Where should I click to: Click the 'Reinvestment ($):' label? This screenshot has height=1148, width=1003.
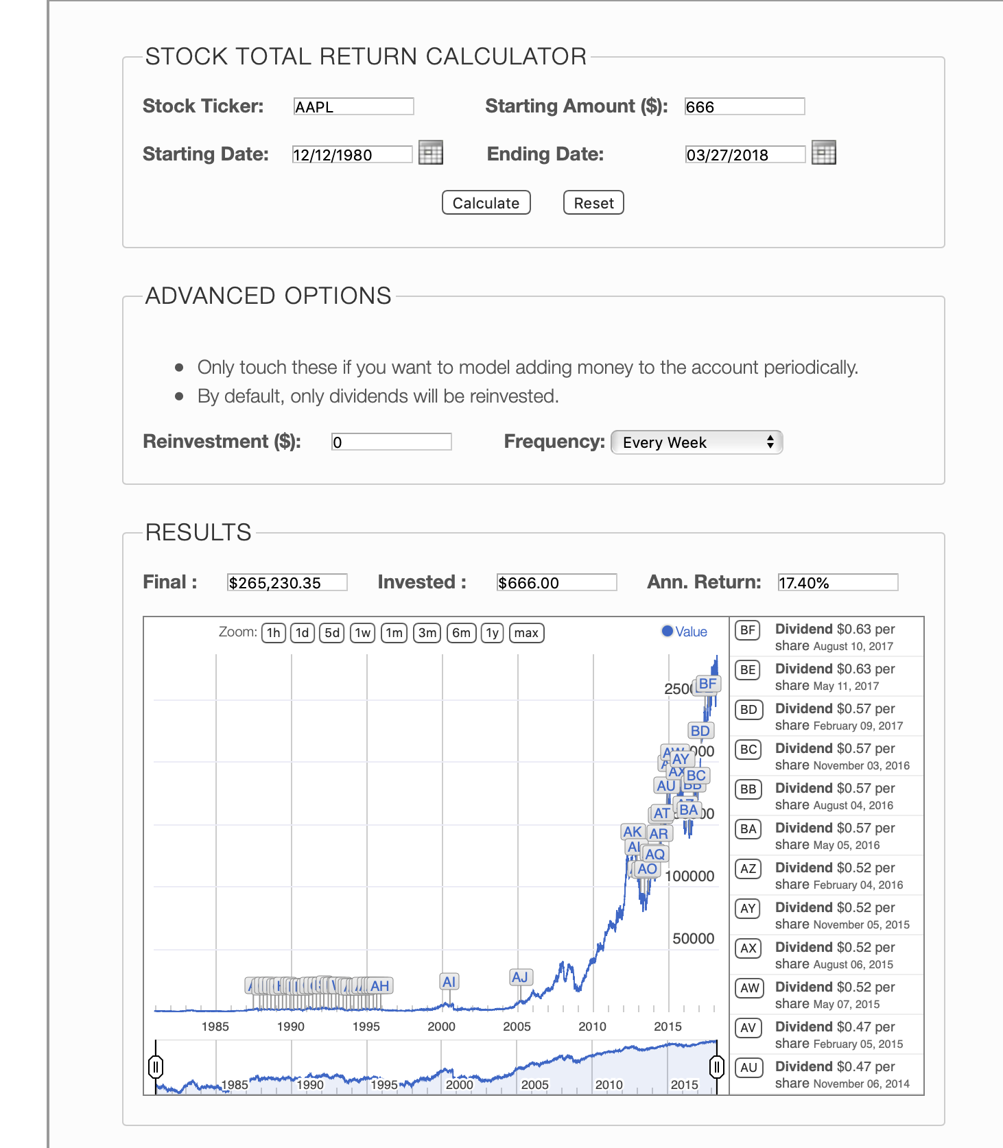(x=222, y=442)
